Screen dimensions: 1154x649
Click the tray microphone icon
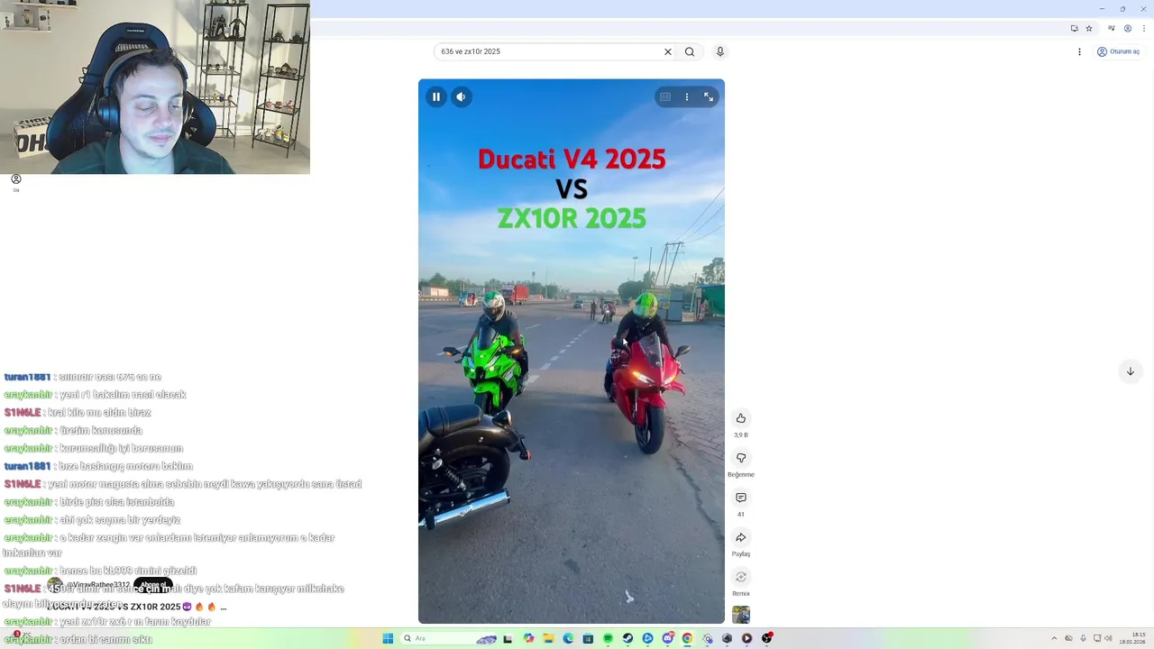(x=1084, y=638)
